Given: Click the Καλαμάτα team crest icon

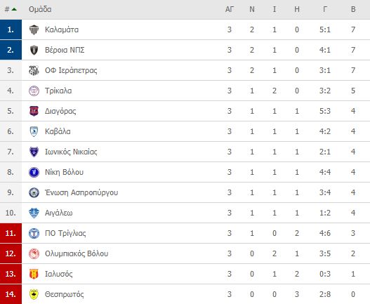Looking at the screenshot, I should tap(34, 29).
